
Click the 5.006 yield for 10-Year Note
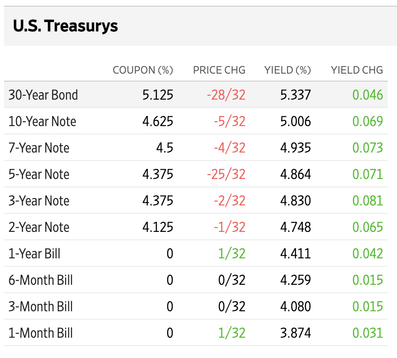coord(296,121)
